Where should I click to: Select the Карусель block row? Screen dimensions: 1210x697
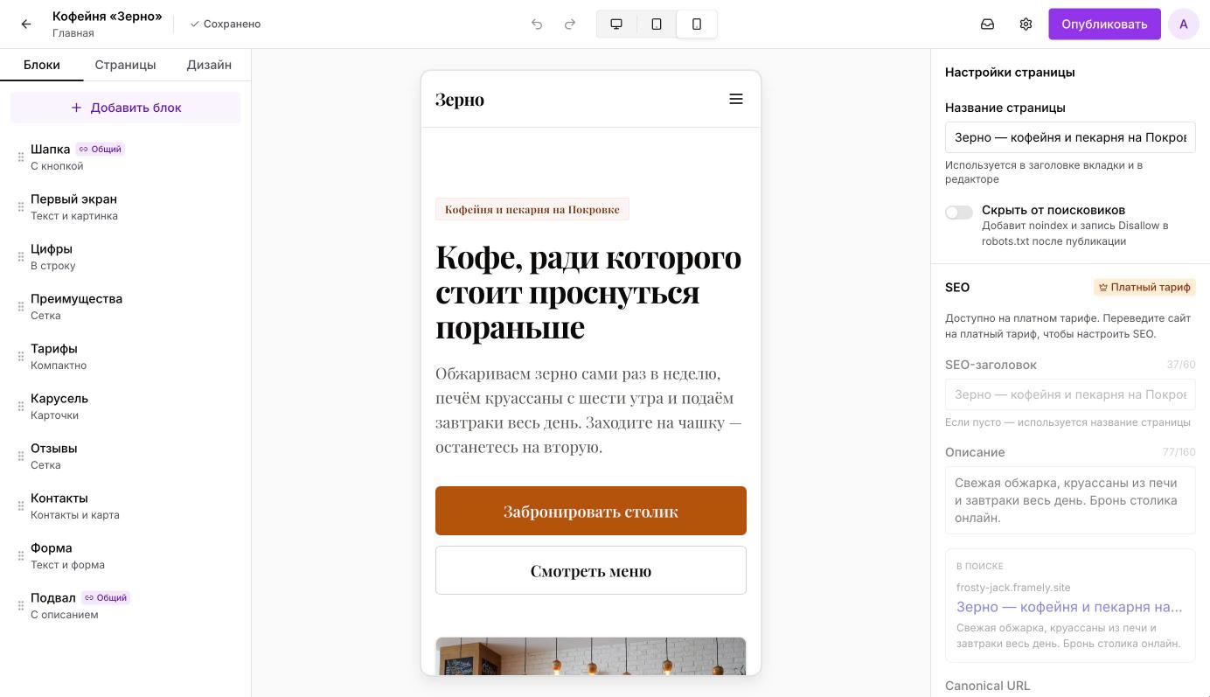pos(125,407)
